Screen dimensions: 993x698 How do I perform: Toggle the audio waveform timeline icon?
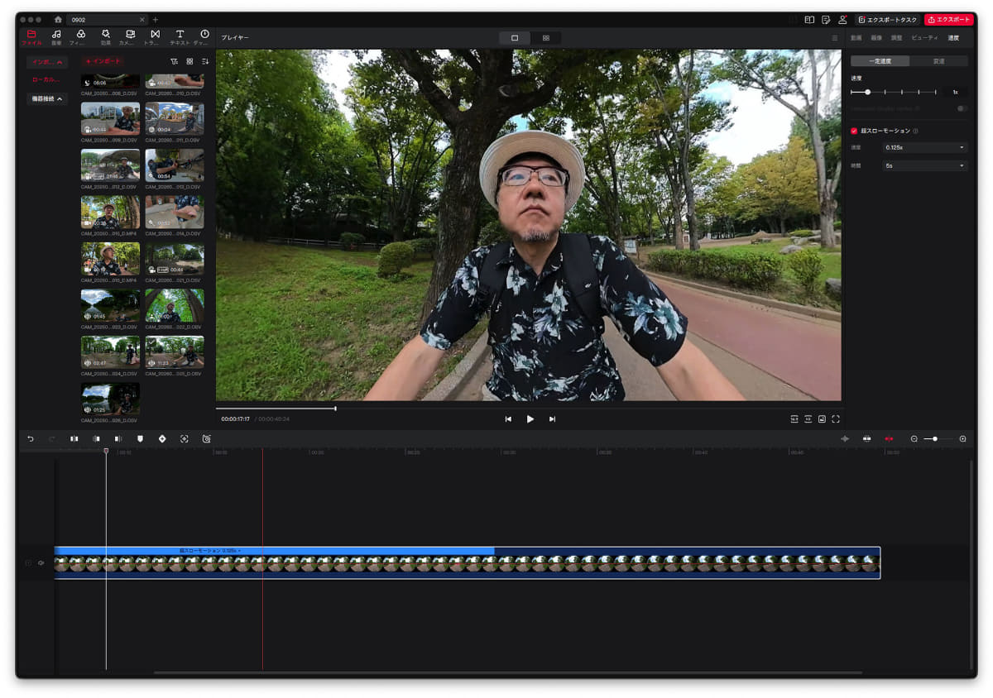click(x=845, y=438)
